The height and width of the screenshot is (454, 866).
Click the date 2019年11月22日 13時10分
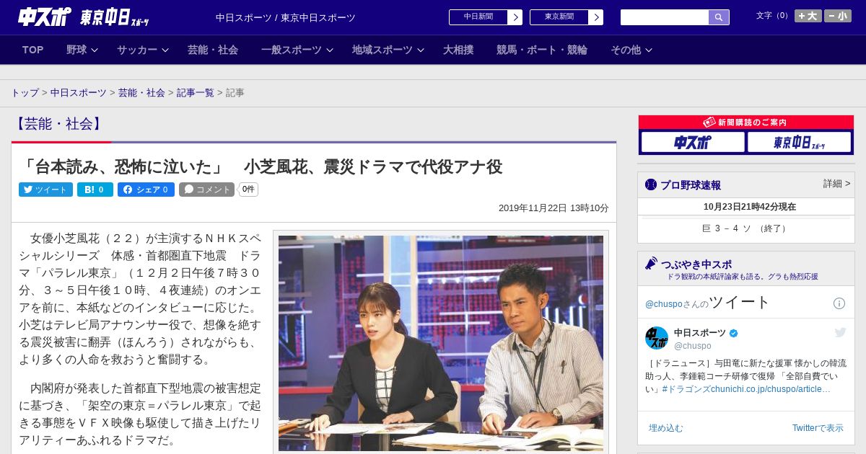(x=554, y=208)
